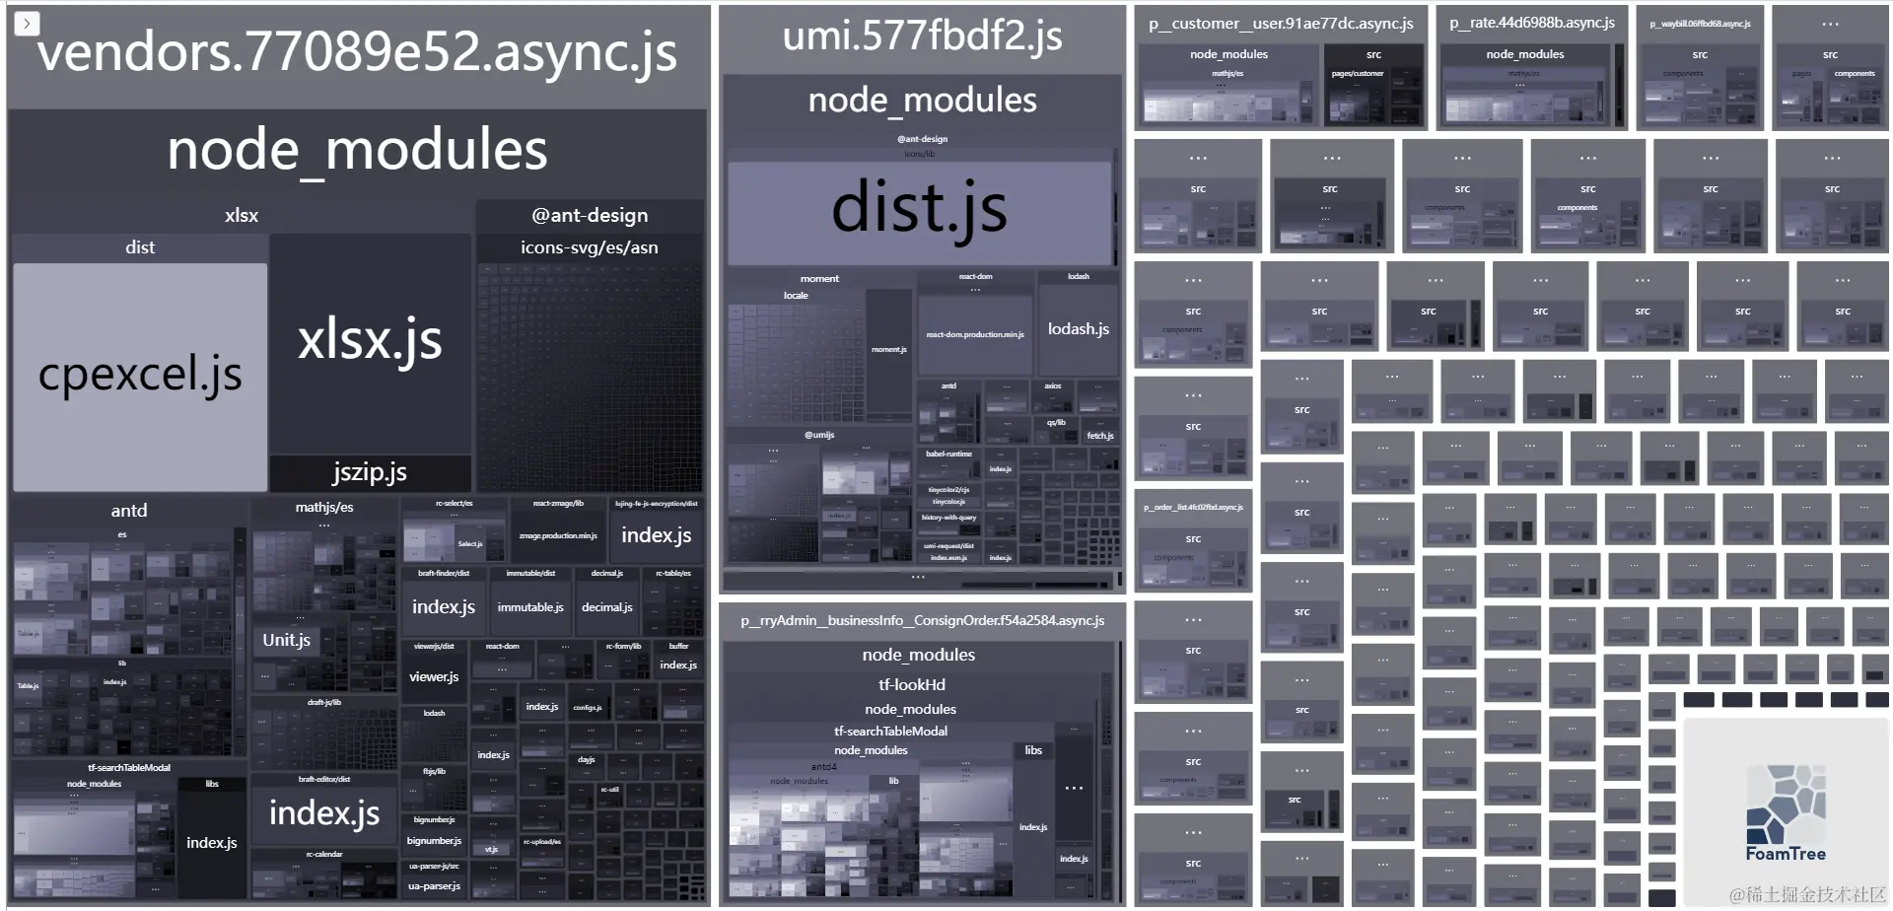Click node_modules inside p__rate chunk
This screenshot has width=1893, height=911.
[x=1524, y=54]
